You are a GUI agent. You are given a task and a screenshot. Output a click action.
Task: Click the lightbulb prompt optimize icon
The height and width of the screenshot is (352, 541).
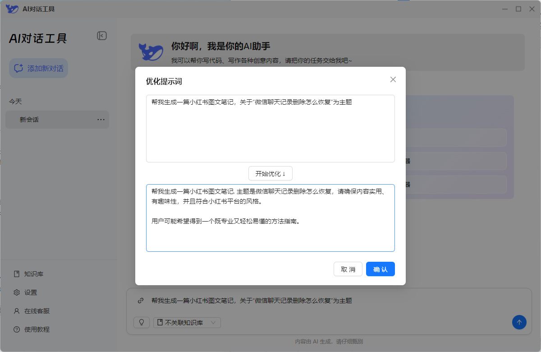(x=142, y=322)
